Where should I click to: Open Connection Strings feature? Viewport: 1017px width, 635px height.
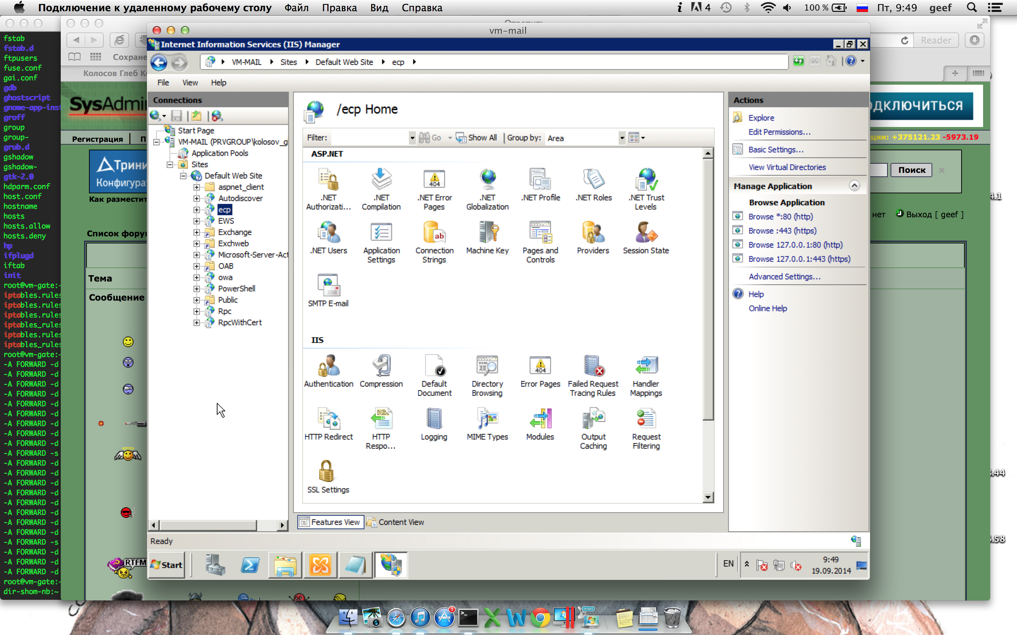(434, 242)
